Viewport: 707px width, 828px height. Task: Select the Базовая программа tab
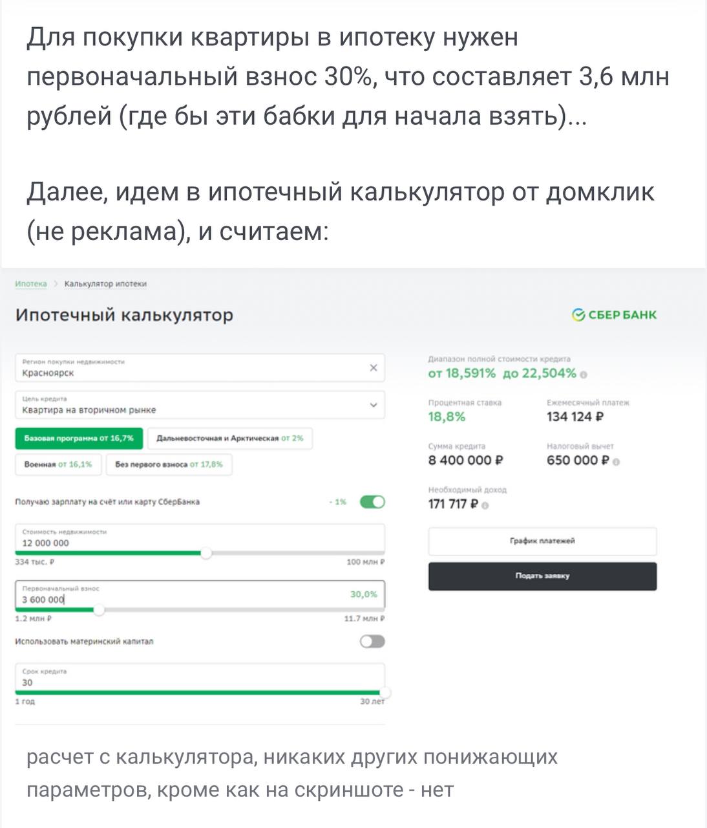[79, 439]
